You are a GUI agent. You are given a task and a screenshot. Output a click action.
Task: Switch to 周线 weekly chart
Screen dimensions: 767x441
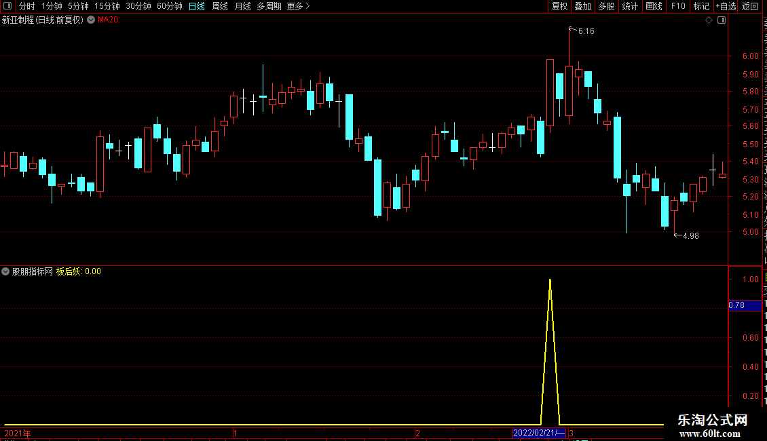coord(220,6)
